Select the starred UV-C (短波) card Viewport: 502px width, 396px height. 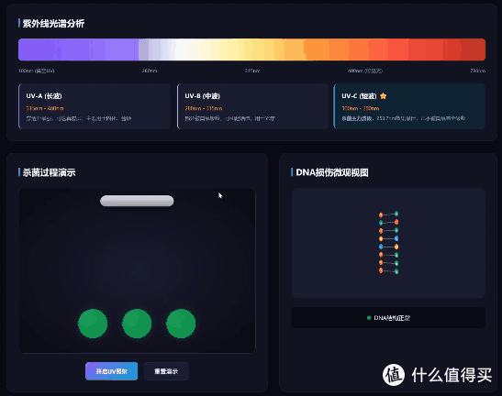pos(409,106)
